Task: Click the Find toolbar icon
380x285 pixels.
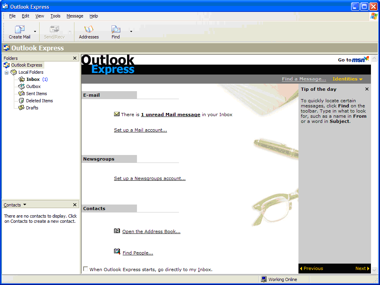Action: pyautogui.click(x=116, y=30)
